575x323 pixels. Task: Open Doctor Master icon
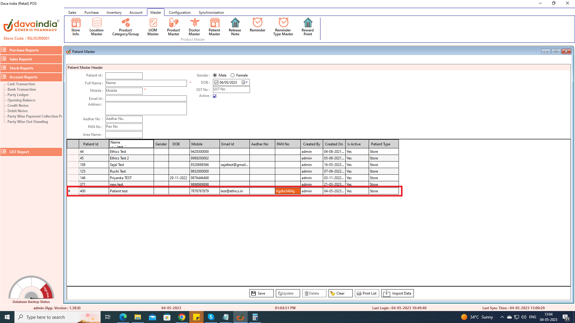pyautogui.click(x=194, y=27)
